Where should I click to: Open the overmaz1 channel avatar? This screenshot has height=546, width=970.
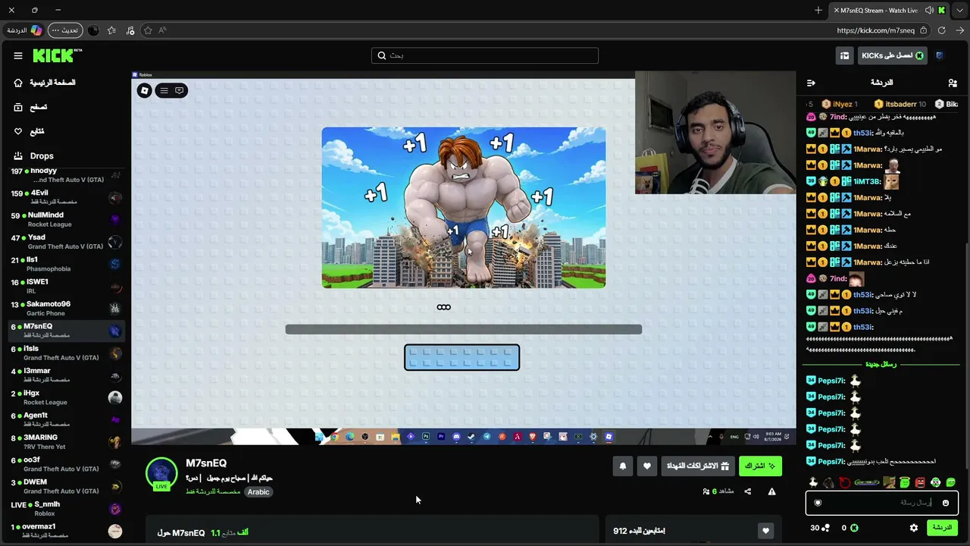click(115, 531)
